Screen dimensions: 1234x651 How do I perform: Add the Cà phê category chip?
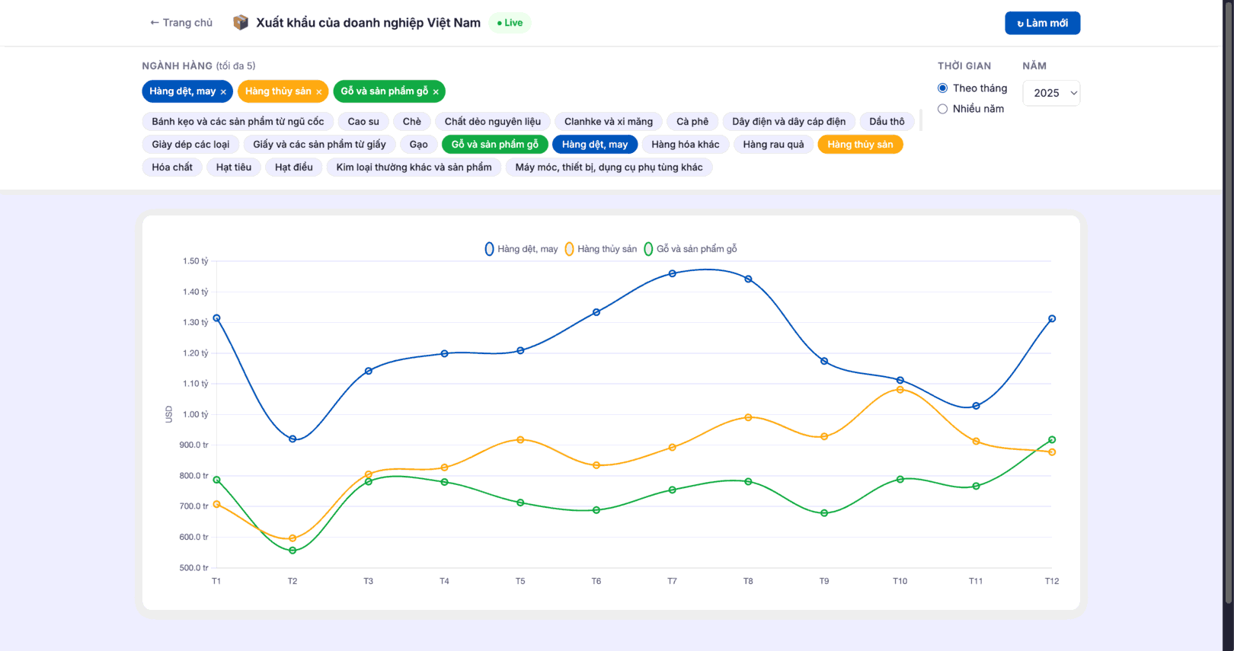click(692, 122)
